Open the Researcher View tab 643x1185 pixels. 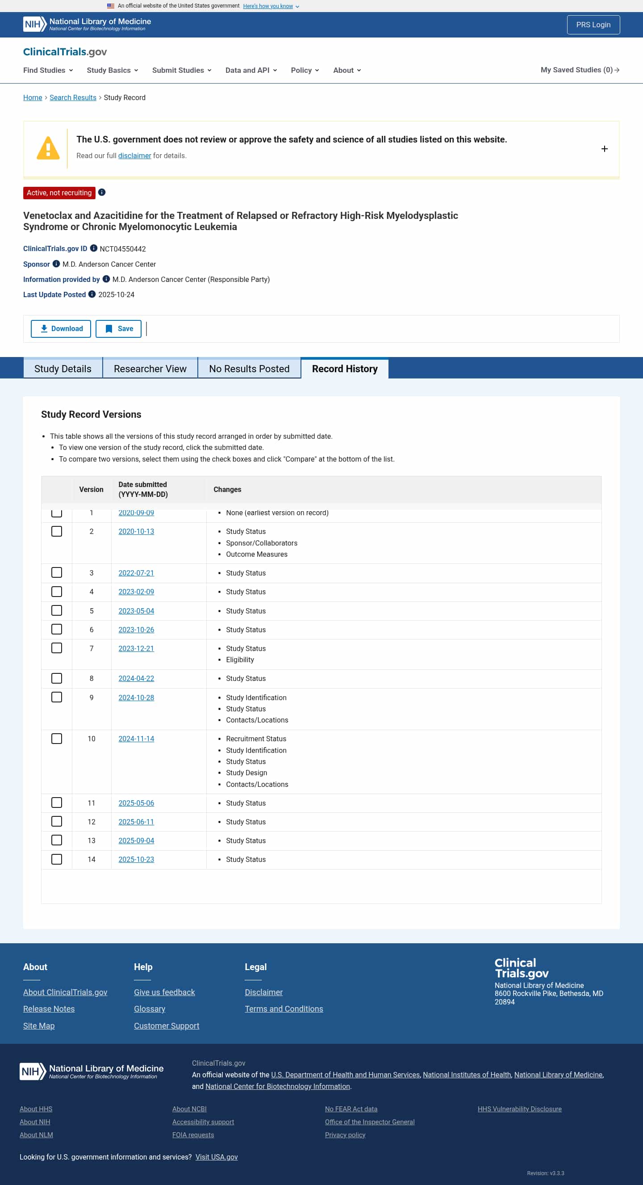[150, 369]
